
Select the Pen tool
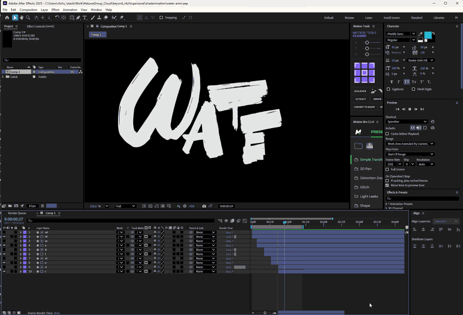(x=78, y=18)
